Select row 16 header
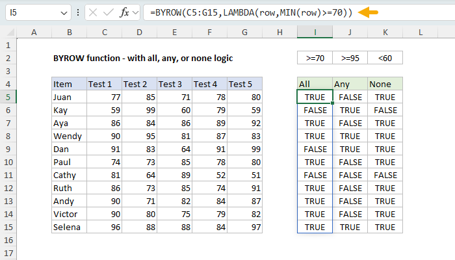This screenshot has width=455, height=260. pyautogui.click(x=8, y=240)
